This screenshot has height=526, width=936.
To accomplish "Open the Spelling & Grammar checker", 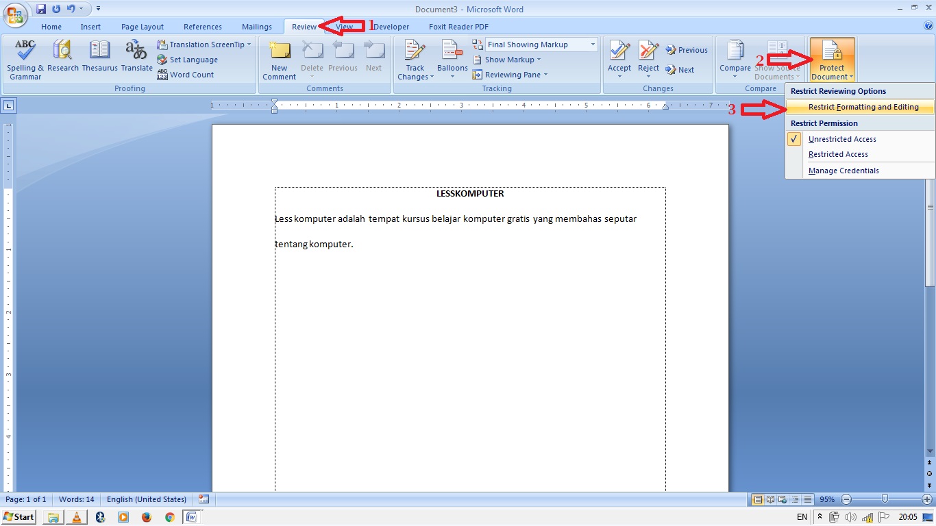I will pos(25,60).
